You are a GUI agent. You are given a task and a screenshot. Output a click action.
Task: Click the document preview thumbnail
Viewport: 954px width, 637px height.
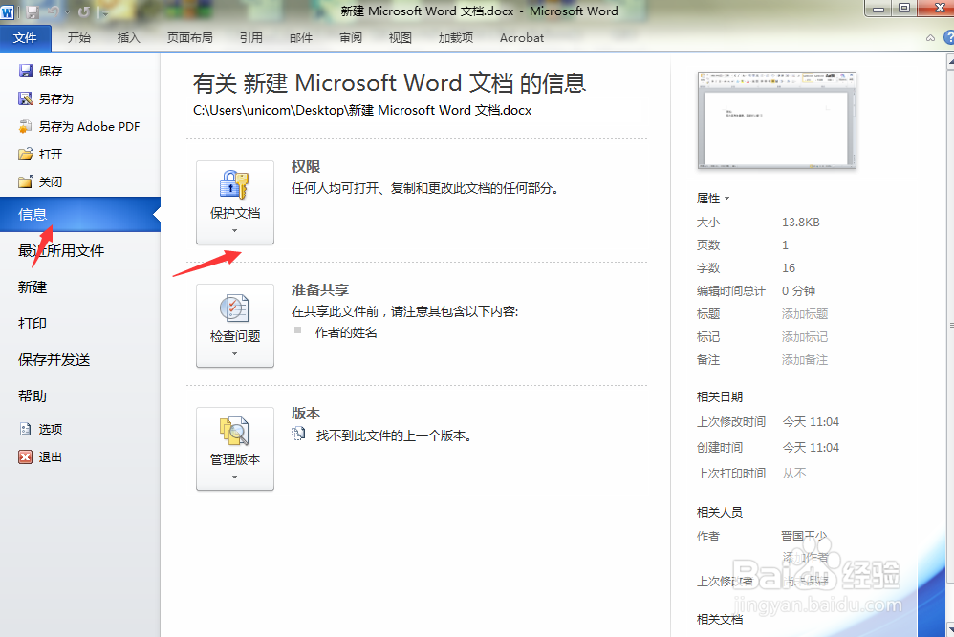coord(776,119)
